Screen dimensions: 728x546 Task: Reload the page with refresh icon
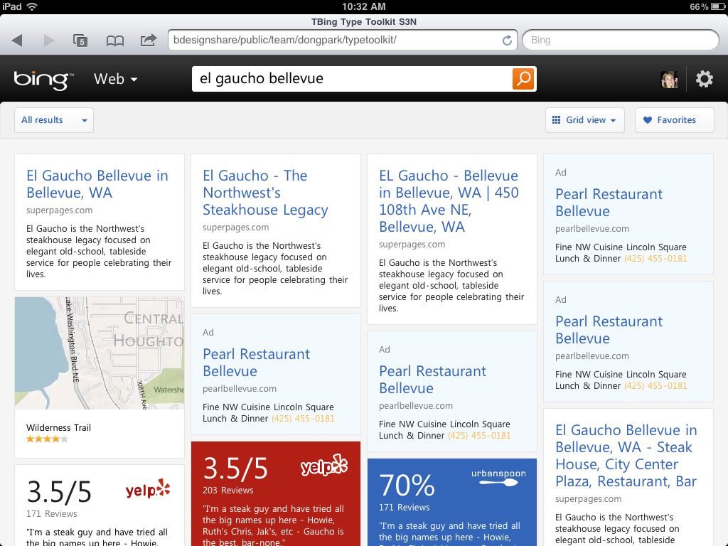(x=507, y=41)
